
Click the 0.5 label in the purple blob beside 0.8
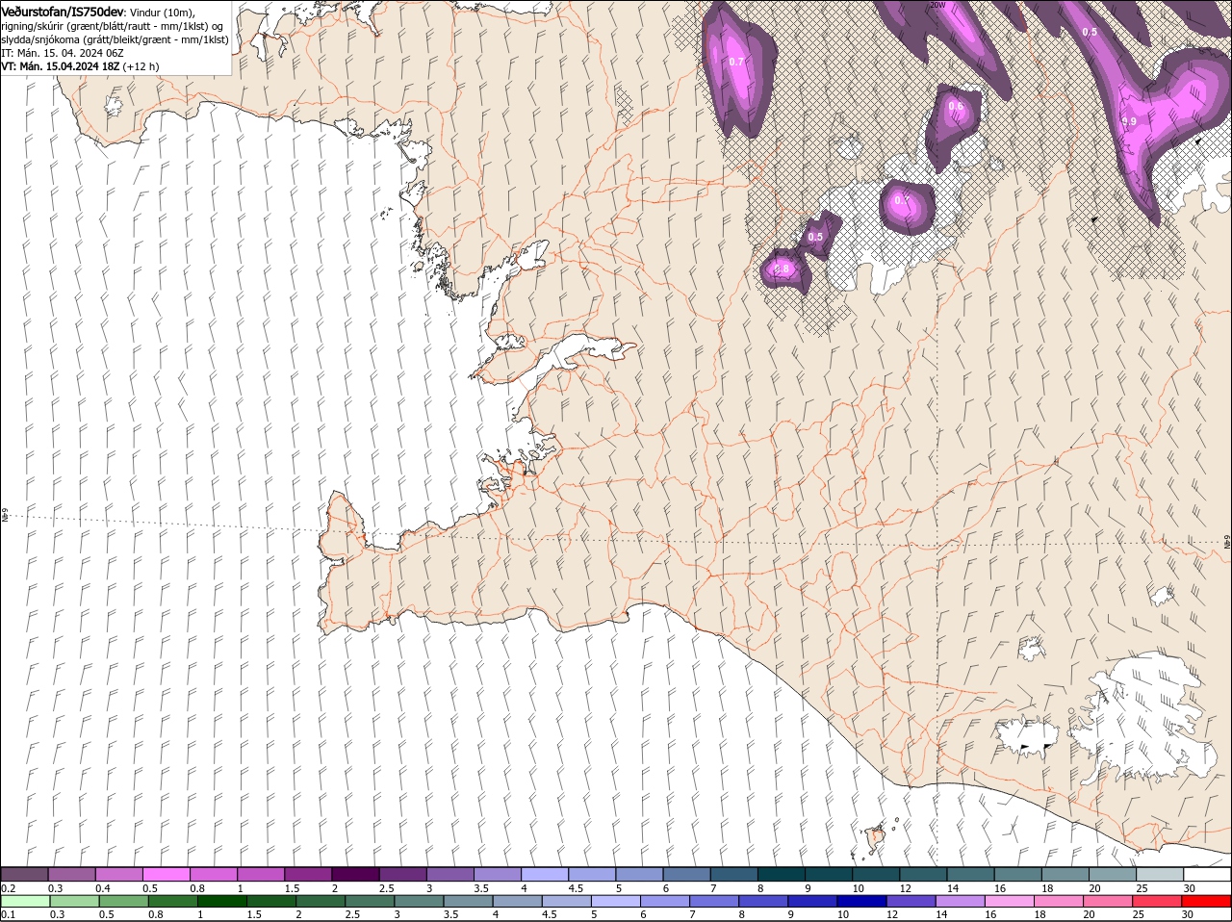[815, 237]
